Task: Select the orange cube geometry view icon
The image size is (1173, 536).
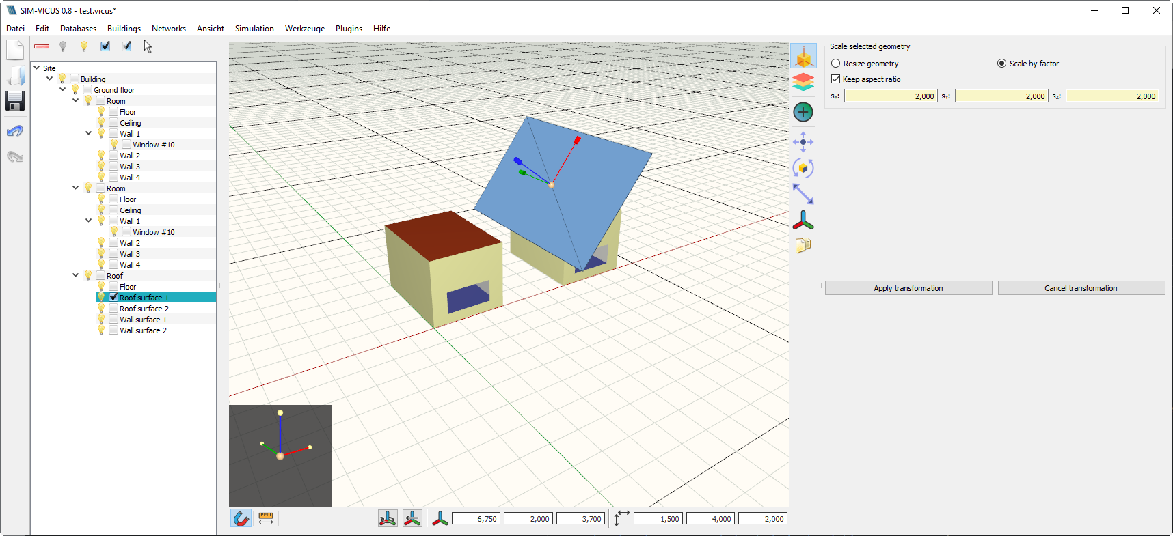Action: (803, 56)
